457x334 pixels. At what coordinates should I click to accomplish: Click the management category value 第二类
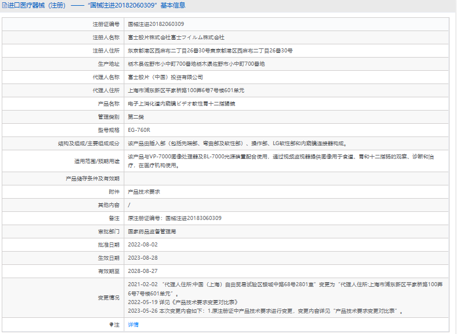pyautogui.click(x=136, y=116)
